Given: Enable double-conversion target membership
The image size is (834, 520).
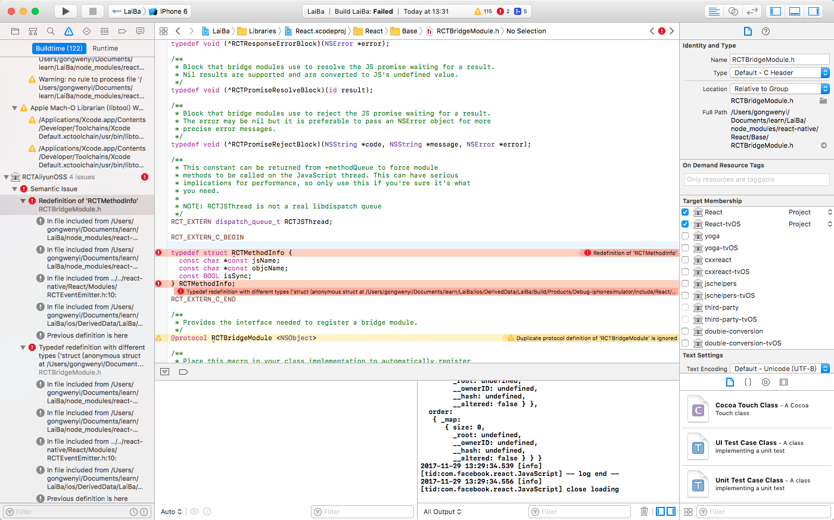Looking at the screenshot, I should tap(685, 331).
